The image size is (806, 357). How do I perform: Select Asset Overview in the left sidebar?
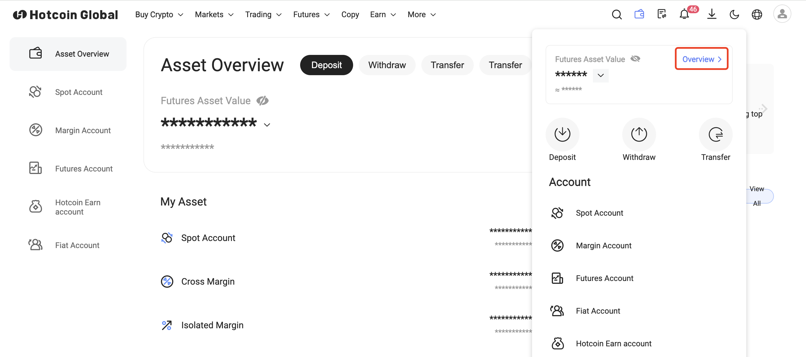coord(68,54)
